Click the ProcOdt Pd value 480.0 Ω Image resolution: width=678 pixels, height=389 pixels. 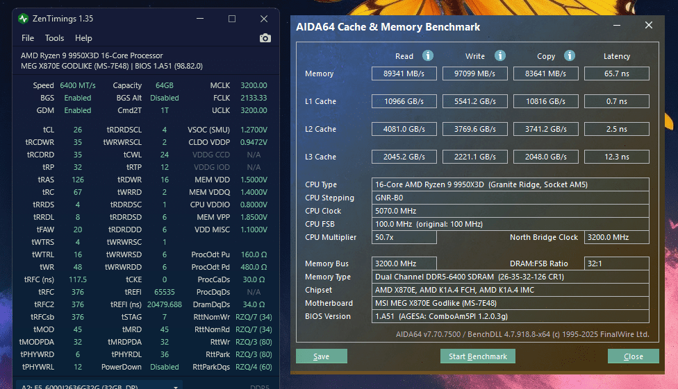click(254, 267)
